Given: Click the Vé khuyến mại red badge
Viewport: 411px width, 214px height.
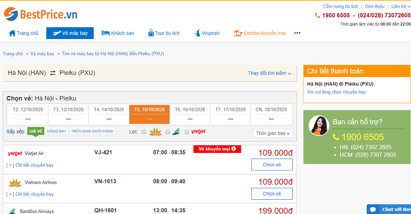Looking at the screenshot, I should click(x=217, y=149).
